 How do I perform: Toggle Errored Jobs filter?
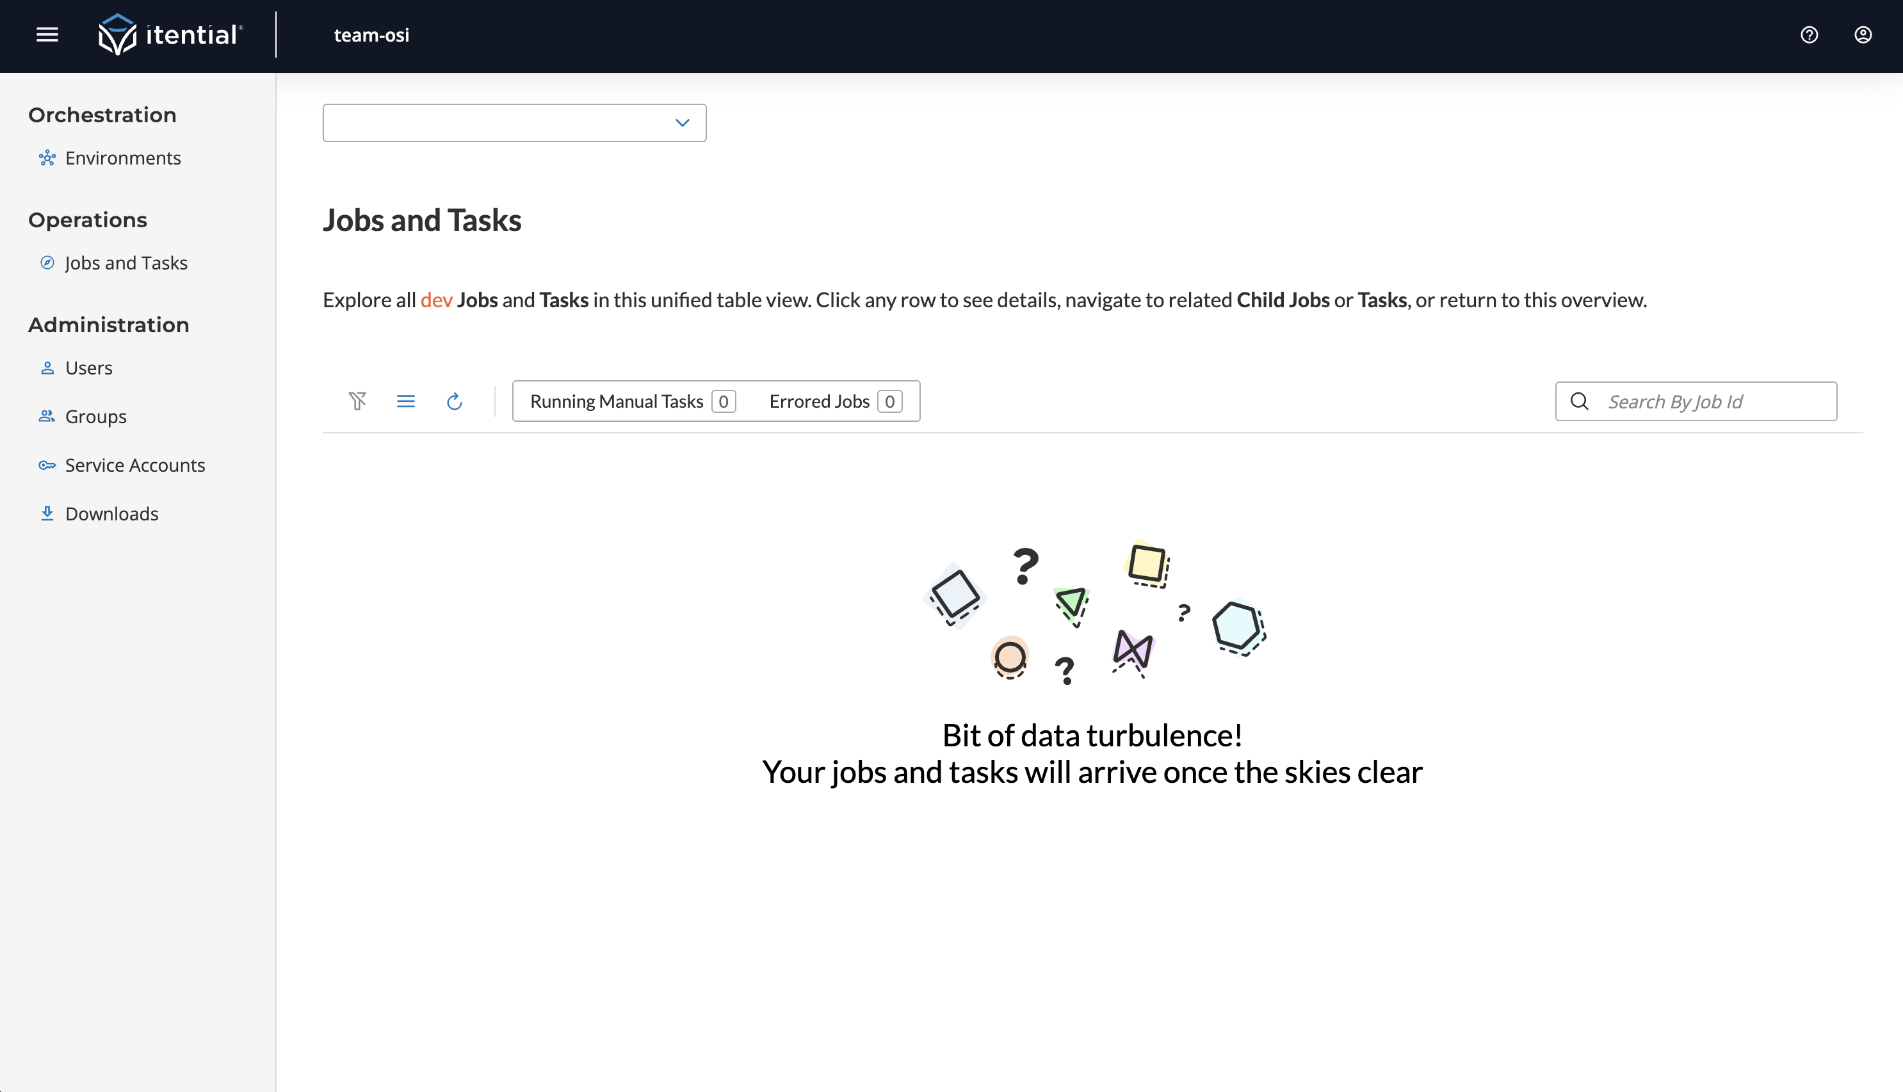pyautogui.click(x=834, y=401)
